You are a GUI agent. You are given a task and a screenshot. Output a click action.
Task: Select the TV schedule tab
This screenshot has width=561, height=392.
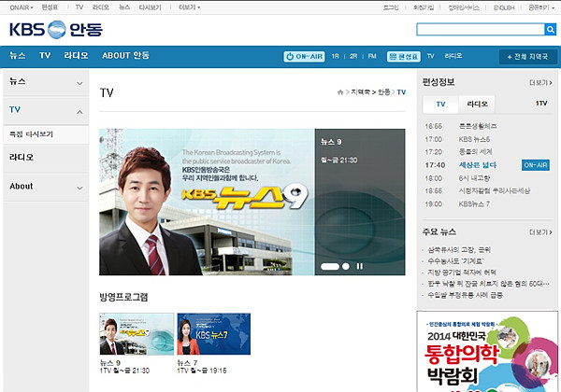(x=440, y=104)
